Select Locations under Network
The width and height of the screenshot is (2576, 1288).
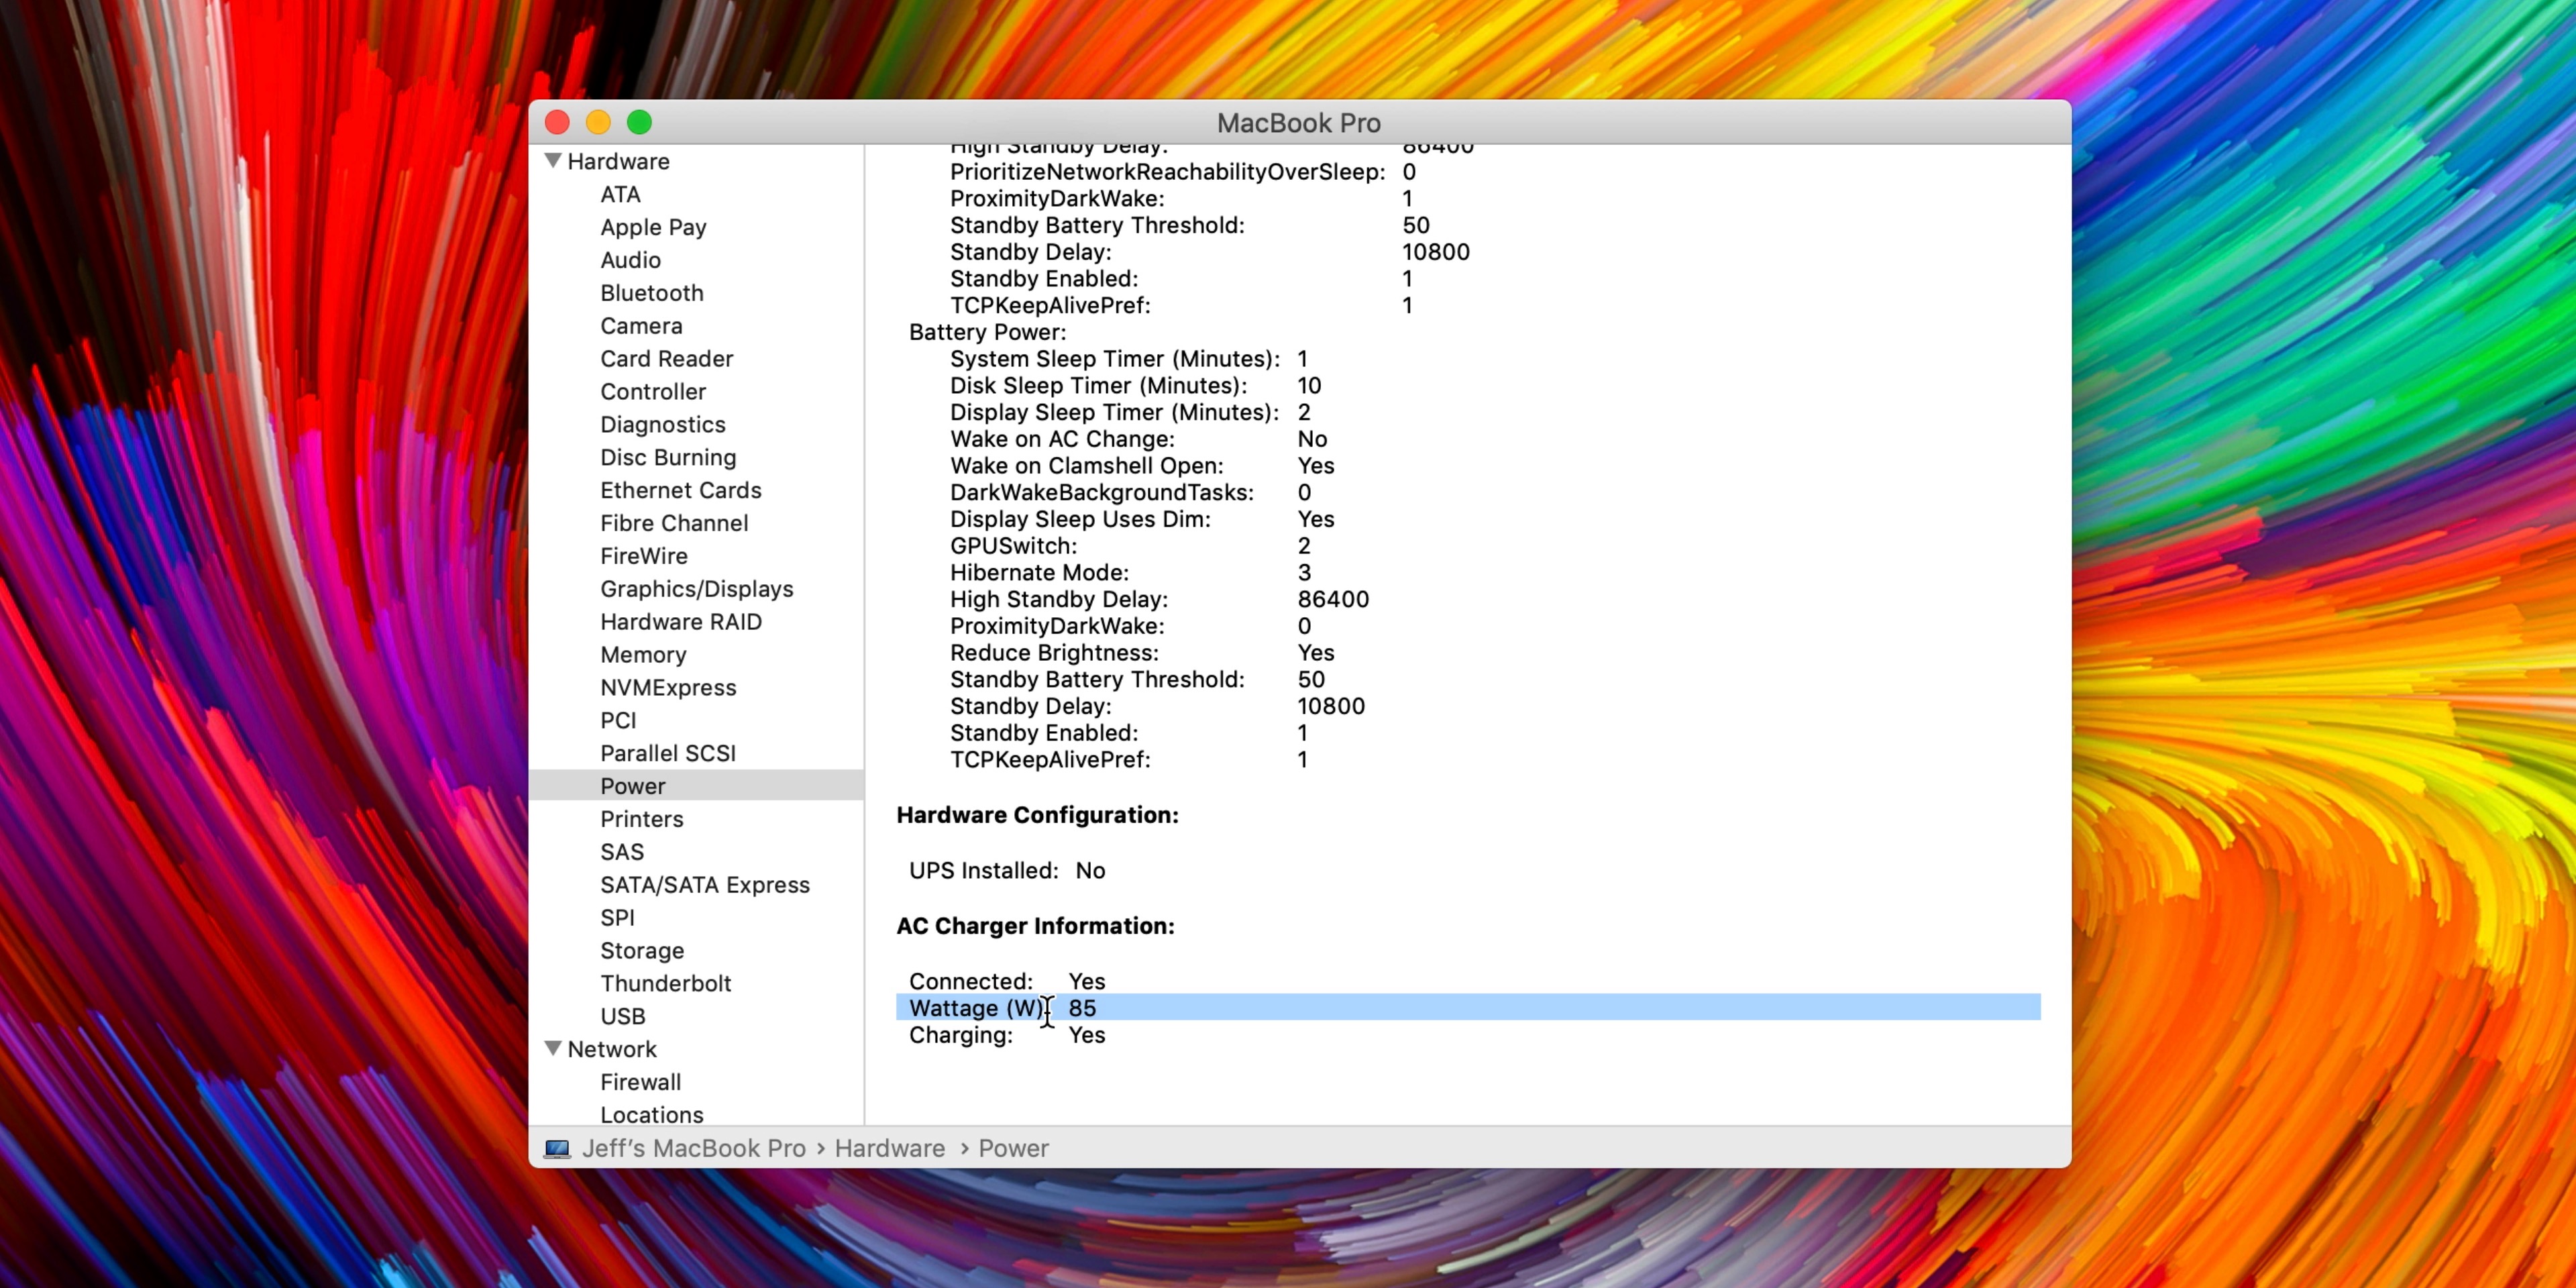pos(652,1115)
